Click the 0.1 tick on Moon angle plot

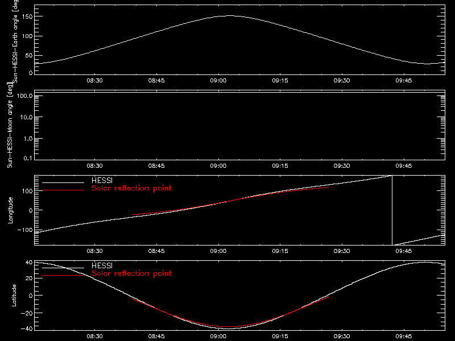pyautogui.click(x=28, y=158)
